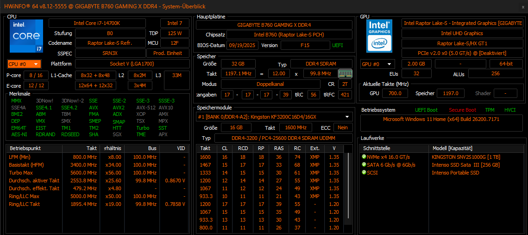Click the P-core value 8 / 16
528x235 pixels.
coord(36,75)
